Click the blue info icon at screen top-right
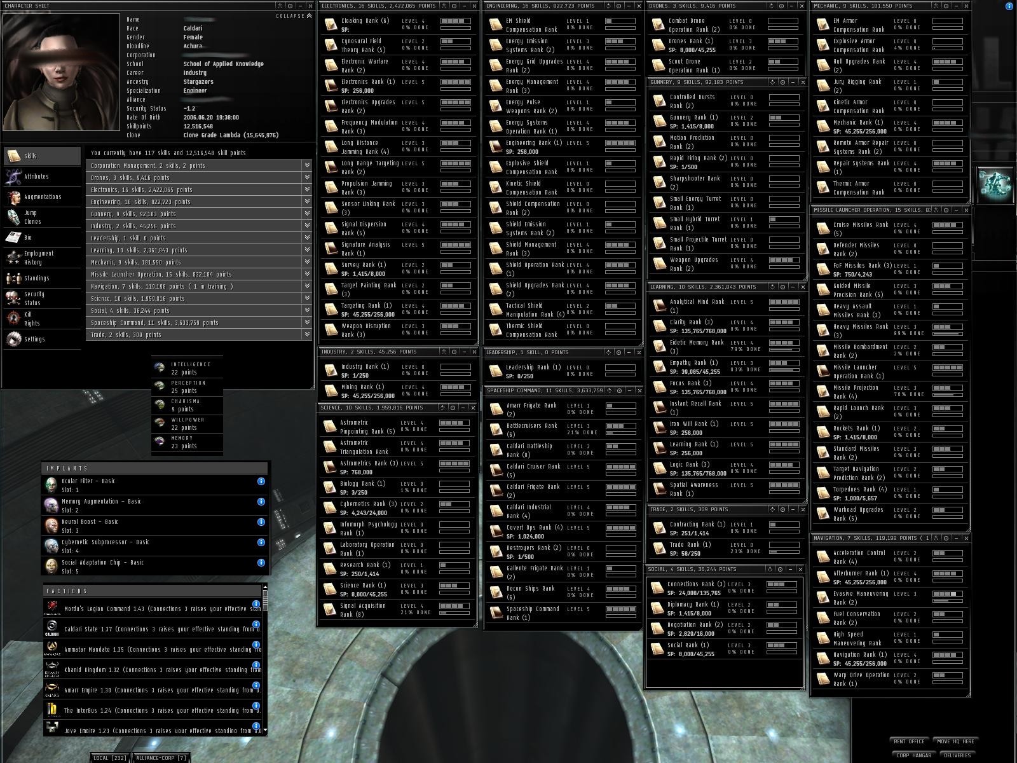Viewport: 1017px width, 763px height. [x=1009, y=6]
